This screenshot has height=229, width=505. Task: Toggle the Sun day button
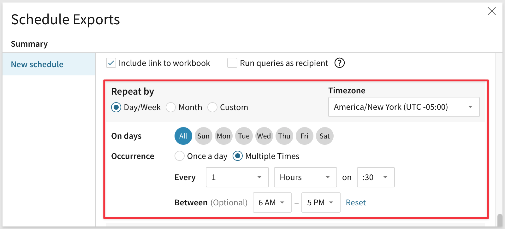click(x=203, y=136)
